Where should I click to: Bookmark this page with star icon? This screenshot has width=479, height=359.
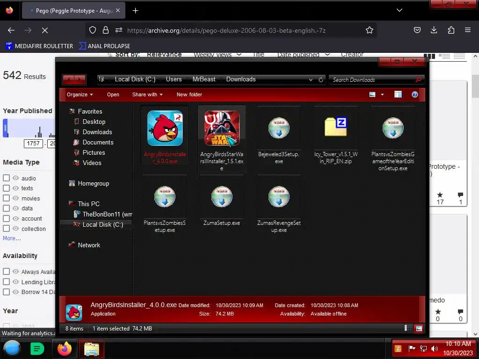pos(370,30)
